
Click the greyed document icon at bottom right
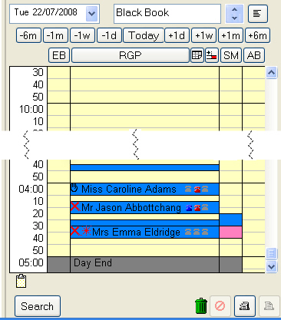[x=269, y=306]
